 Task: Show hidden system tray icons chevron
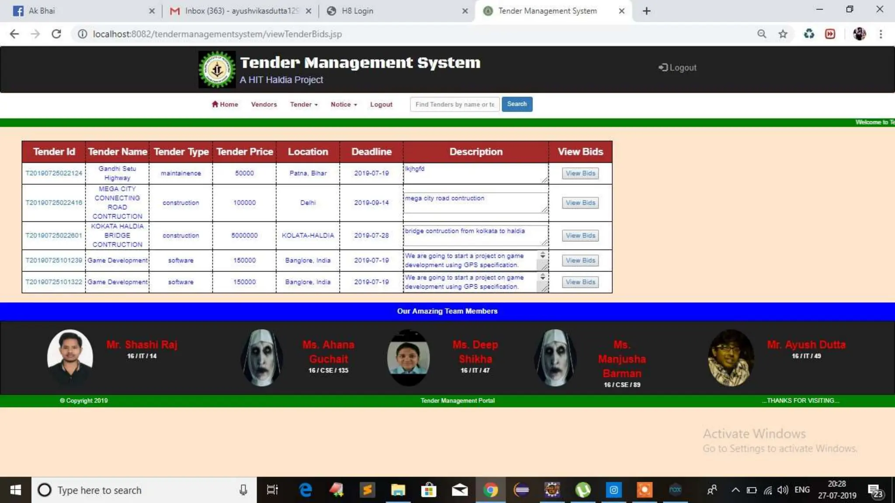735,490
